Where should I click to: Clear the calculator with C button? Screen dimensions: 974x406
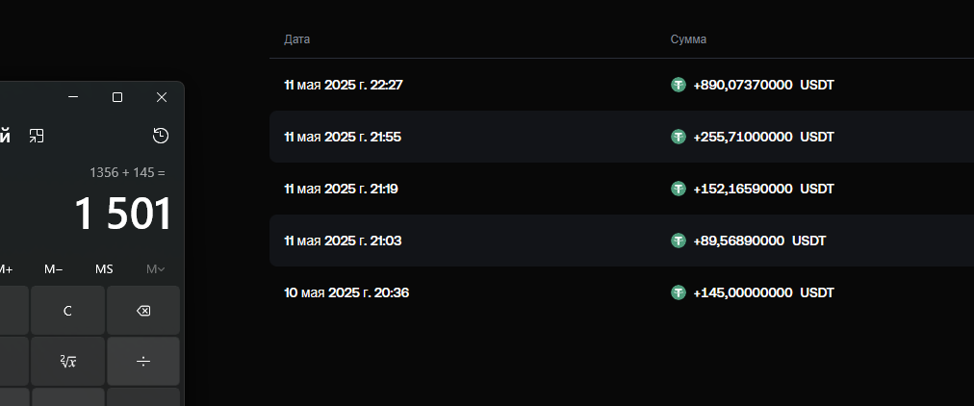click(x=67, y=311)
